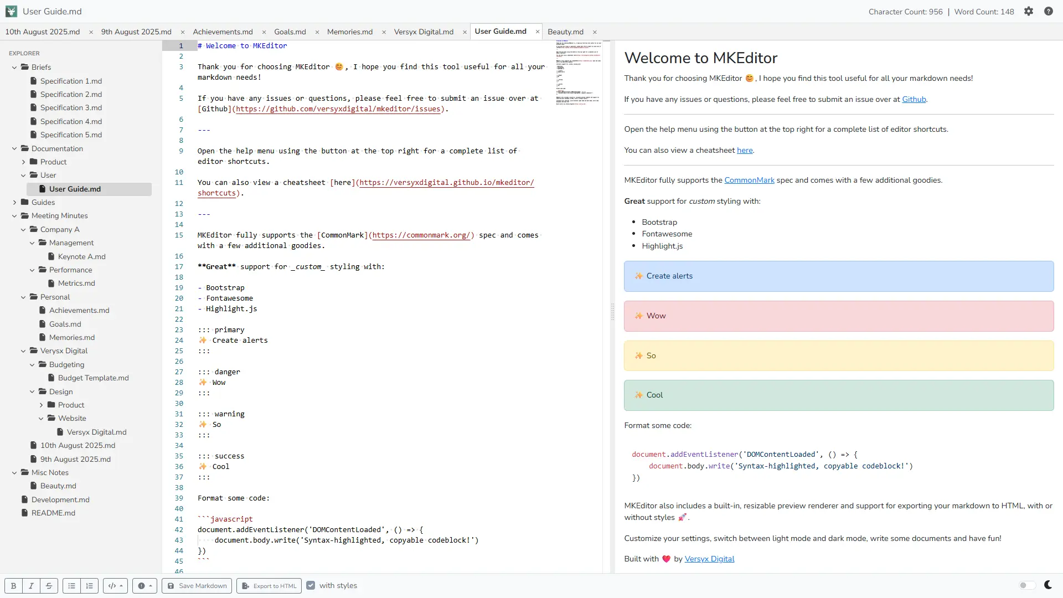
Task: Click the MKEditor app logo
Action: [11, 11]
